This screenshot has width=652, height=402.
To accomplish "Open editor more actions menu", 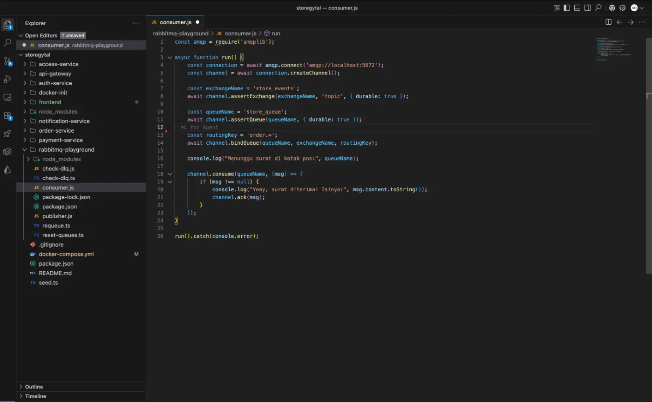I will (x=642, y=22).
